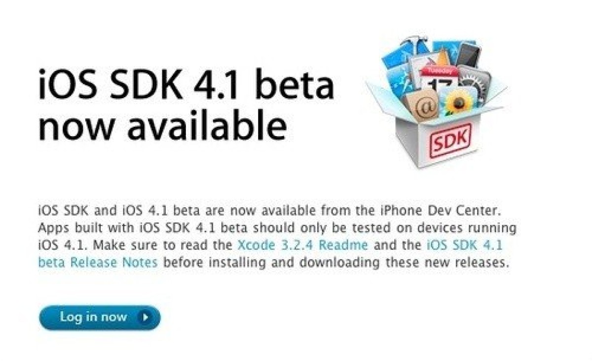Select the Tuesday 17 calendar icon
The image size is (592, 361).
(438, 78)
